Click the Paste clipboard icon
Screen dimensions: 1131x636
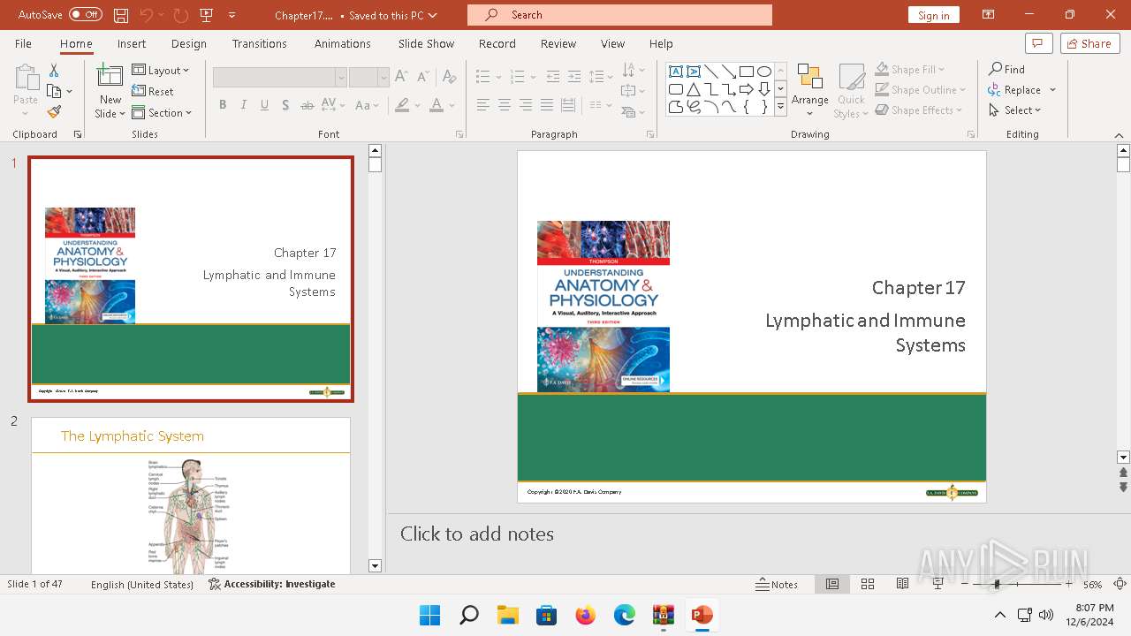click(x=26, y=79)
